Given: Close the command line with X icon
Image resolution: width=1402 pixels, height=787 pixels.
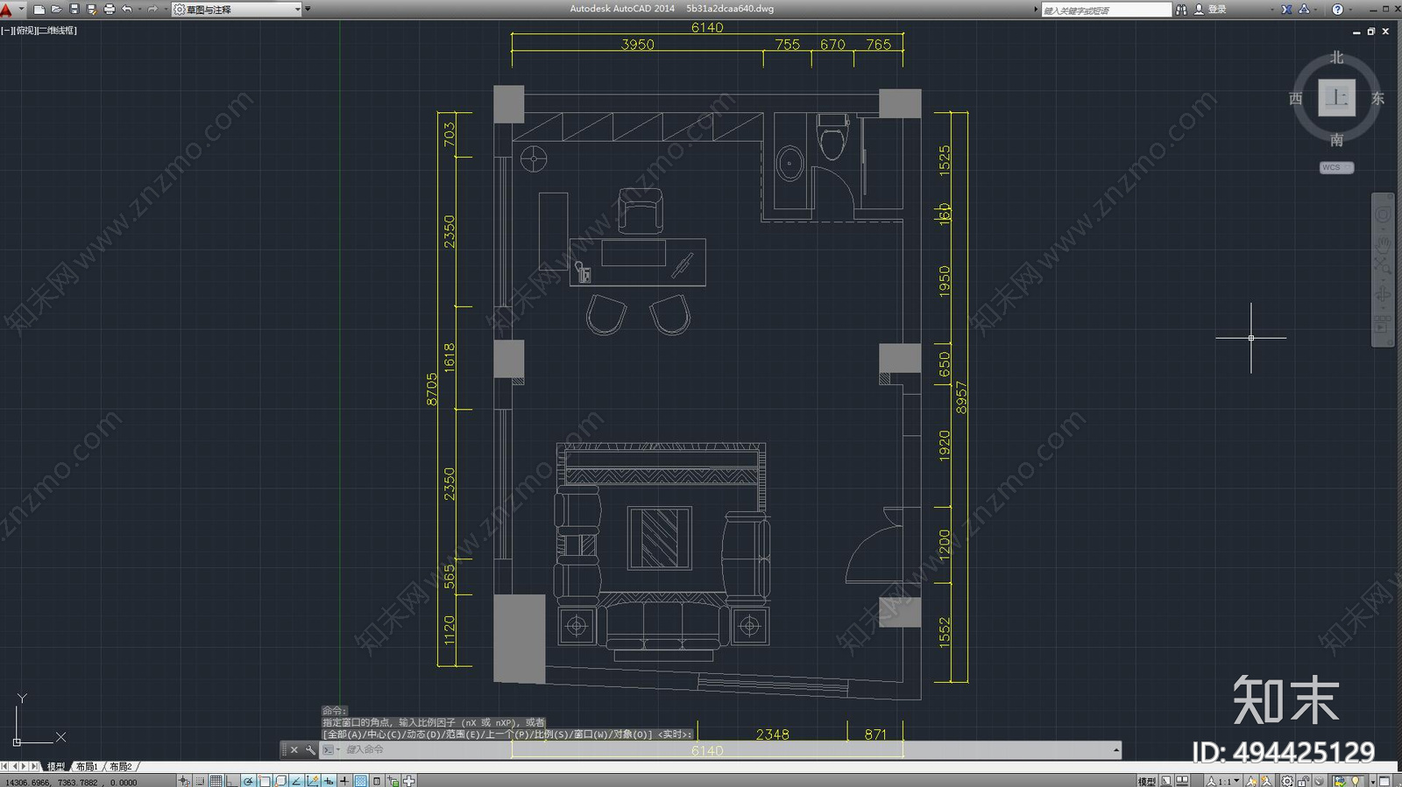Looking at the screenshot, I should point(294,750).
